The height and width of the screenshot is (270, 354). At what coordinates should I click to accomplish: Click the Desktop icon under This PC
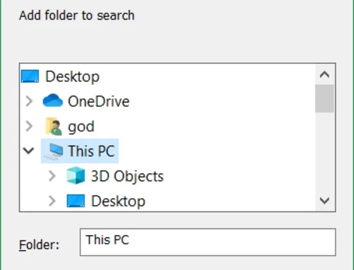point(76,201)
